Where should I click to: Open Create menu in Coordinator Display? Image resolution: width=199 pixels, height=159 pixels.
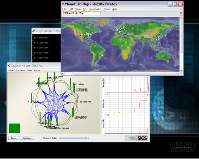(37, 70)
